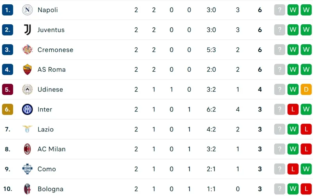Click the Napoli club crest icon
313x196 pixels.
27,10
